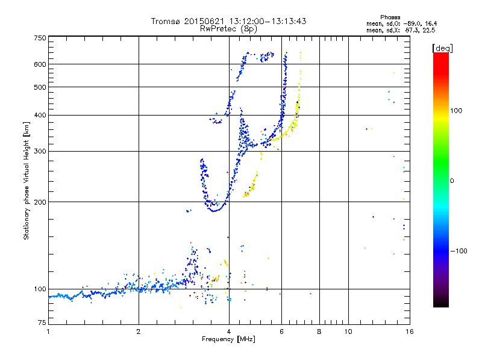Click the 75 tick label on the height axis
The height and width of the screenshot is (361, 482).
click(42, 325)
